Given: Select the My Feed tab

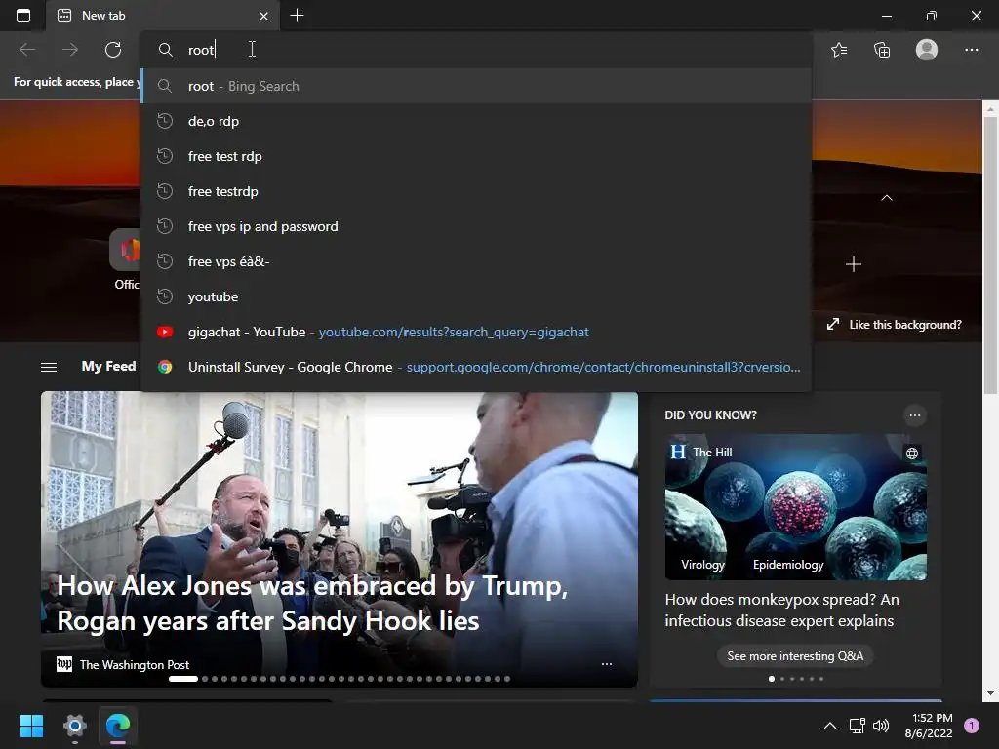Looking at the screenshot, I should point(109,366).
